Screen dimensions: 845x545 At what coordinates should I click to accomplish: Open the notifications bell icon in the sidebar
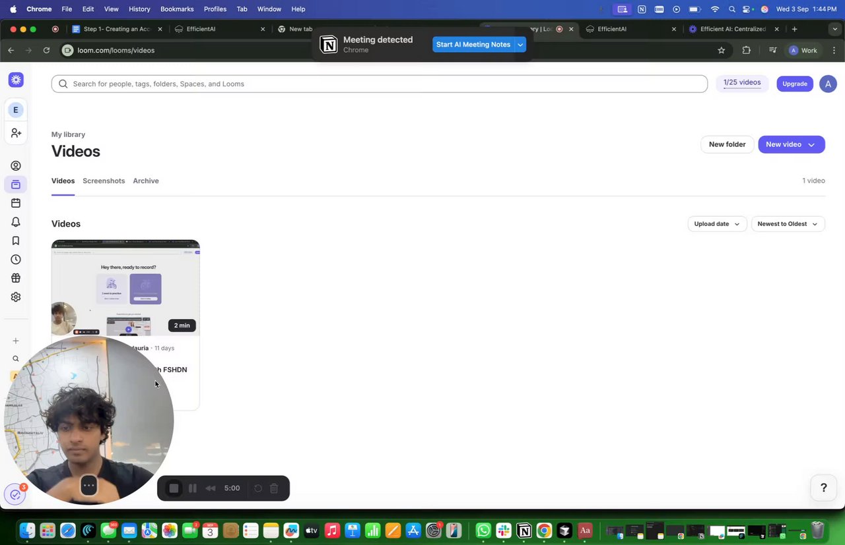[x=16, y=222]
